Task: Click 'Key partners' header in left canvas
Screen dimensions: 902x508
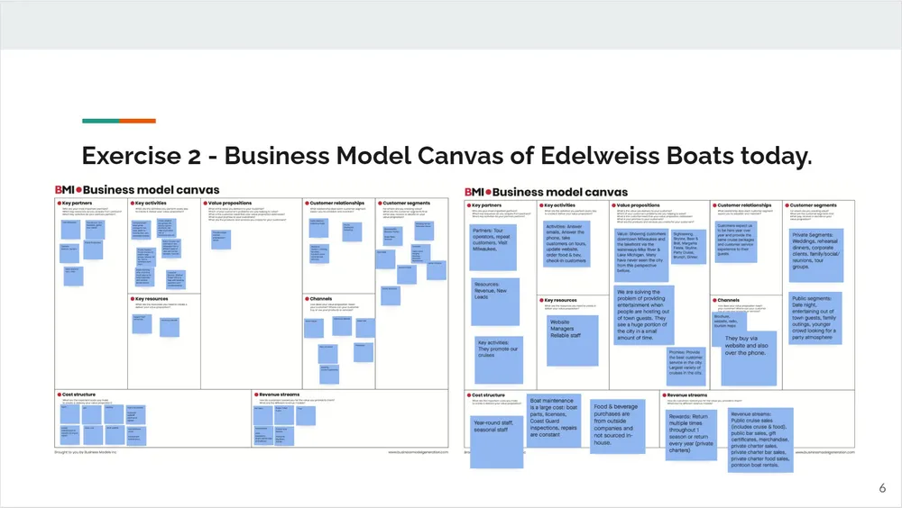Action: tap(77, 203)
